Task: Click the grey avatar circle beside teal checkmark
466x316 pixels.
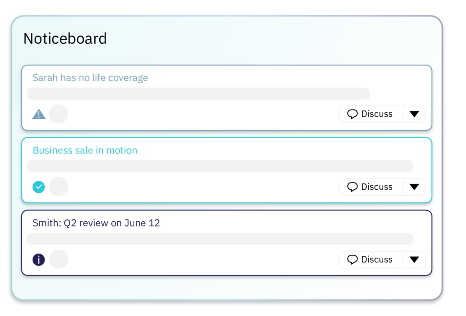Action: (59, 187)
